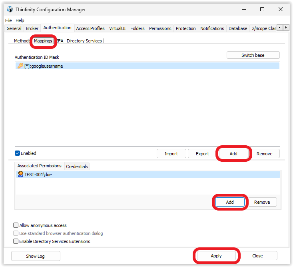Click the Show Log button
The image size is (293, 267).
click(x=35, y=256)
